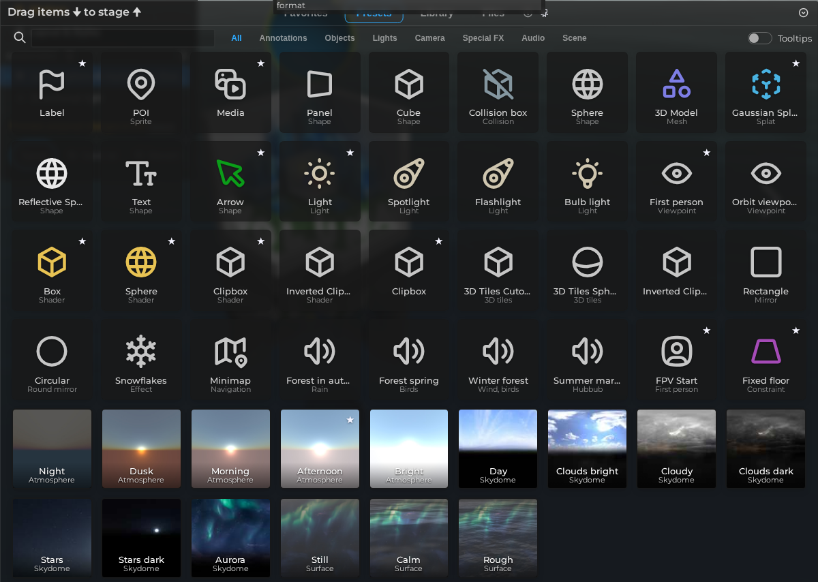Toggle the star on the Arrow card
Image resolution: width=818 pixels, height=582 pixels.
click(261, 153)
